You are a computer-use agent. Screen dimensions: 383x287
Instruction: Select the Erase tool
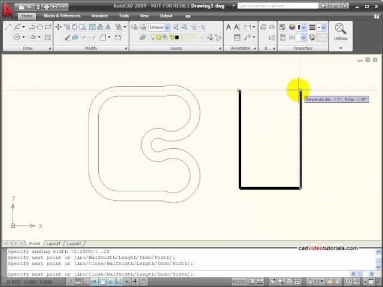click(x=67, y=37)
